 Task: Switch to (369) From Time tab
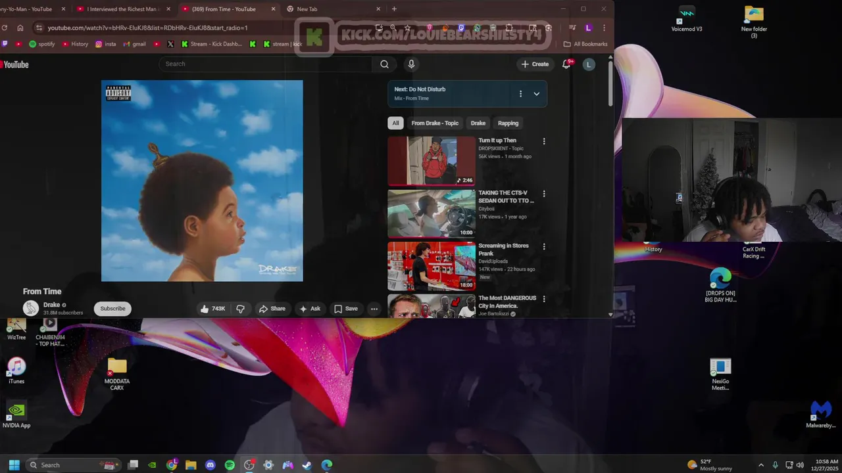(228, 9)
